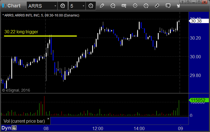Click the 14:00 time axis label
The image size is (210, 132).
pos(139,128)
